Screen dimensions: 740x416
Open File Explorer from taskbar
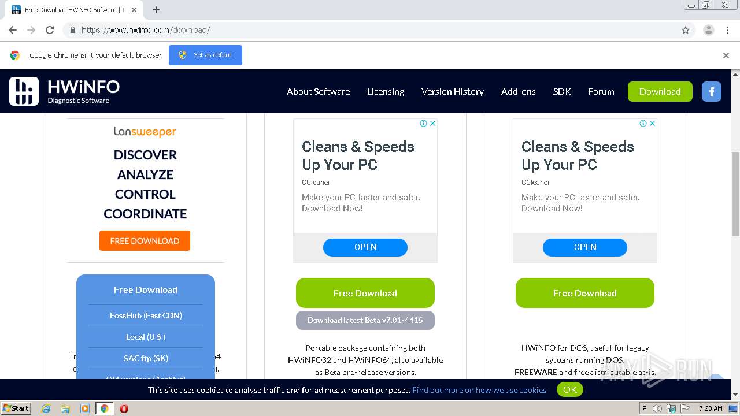click(65, 408)
